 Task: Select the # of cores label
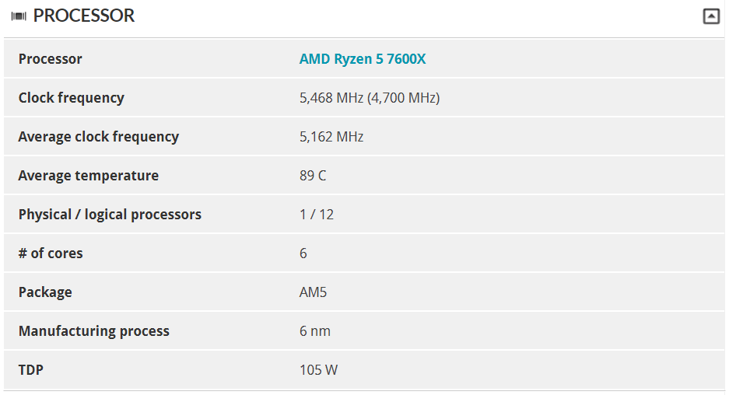tap(51, 253)
